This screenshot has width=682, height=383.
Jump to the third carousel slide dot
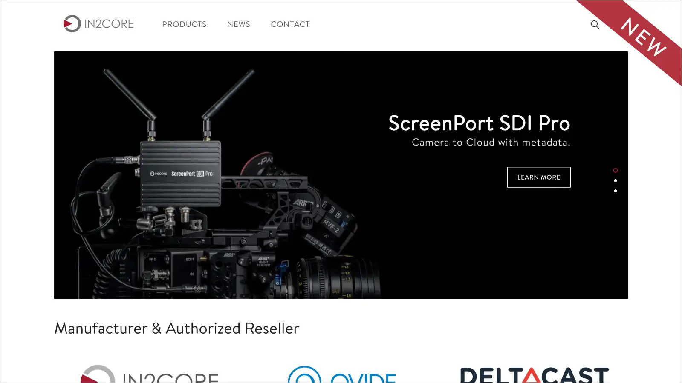[x=615, y=191]
